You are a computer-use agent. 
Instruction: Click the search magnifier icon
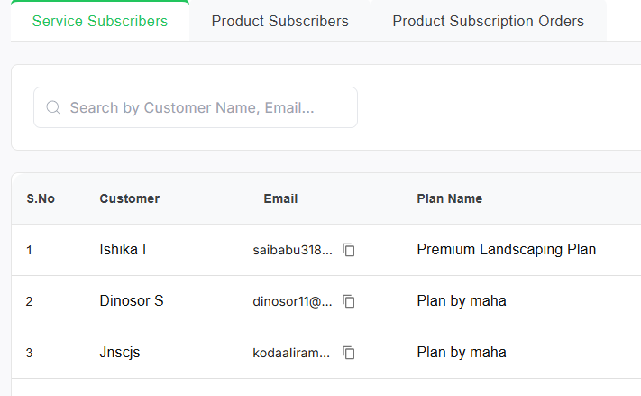53,107
